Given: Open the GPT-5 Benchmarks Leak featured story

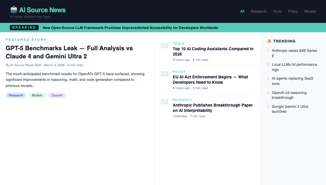Looking at the screenshot, I should (x=69, y=52).
